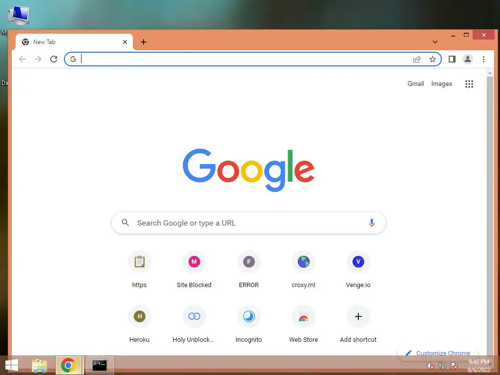Click the Chrome taskbar icon
Screen dimensions: 500x375
point(68,365)
